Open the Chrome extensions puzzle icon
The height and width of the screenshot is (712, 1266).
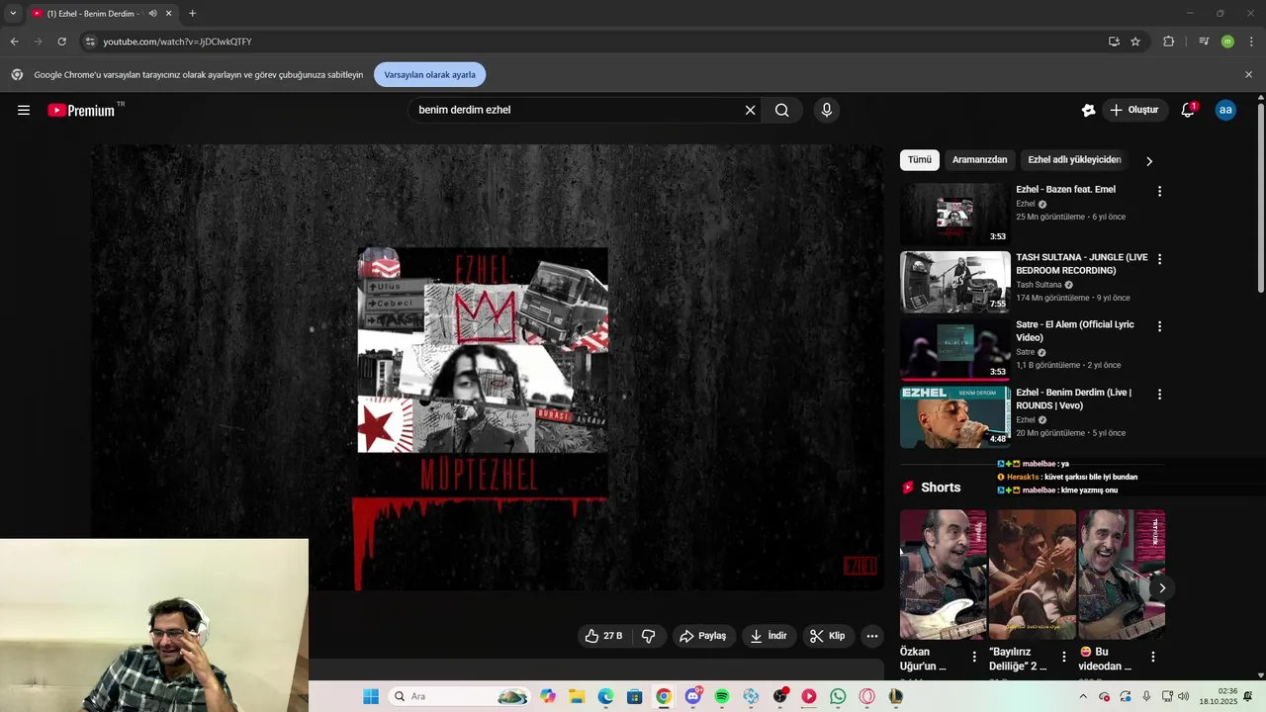[x=1168, y=42]
